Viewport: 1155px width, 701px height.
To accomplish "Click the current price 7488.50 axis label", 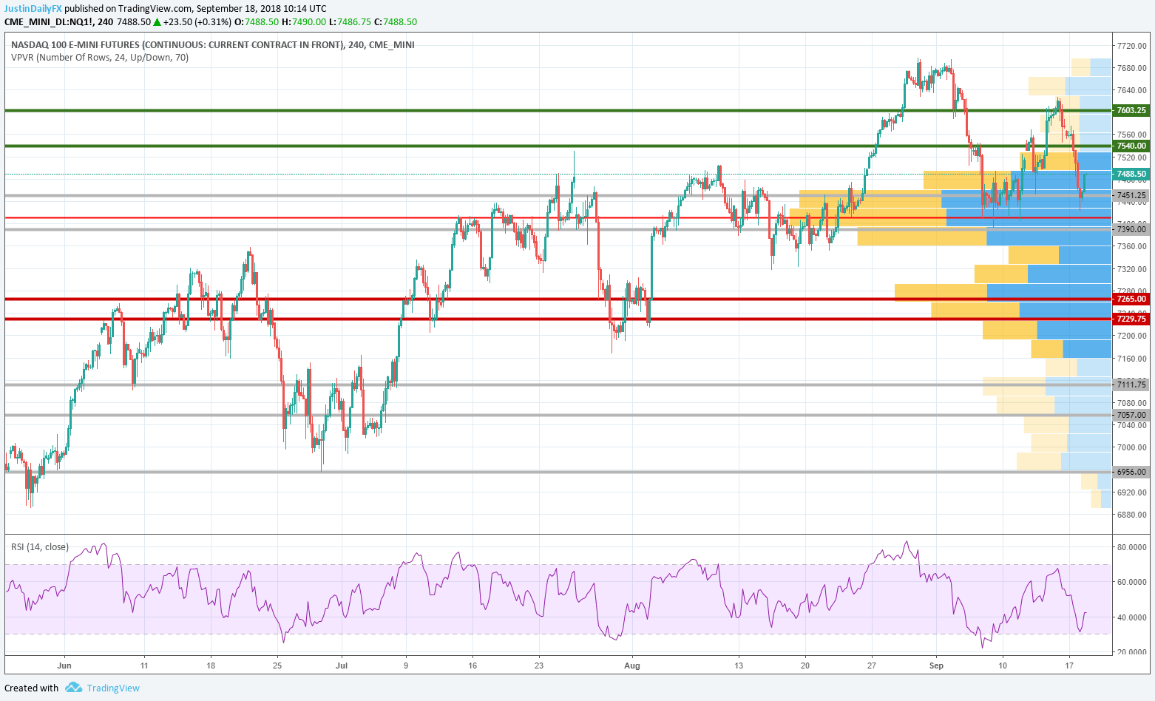I will pyautogui.click(x=1131, y=174).
